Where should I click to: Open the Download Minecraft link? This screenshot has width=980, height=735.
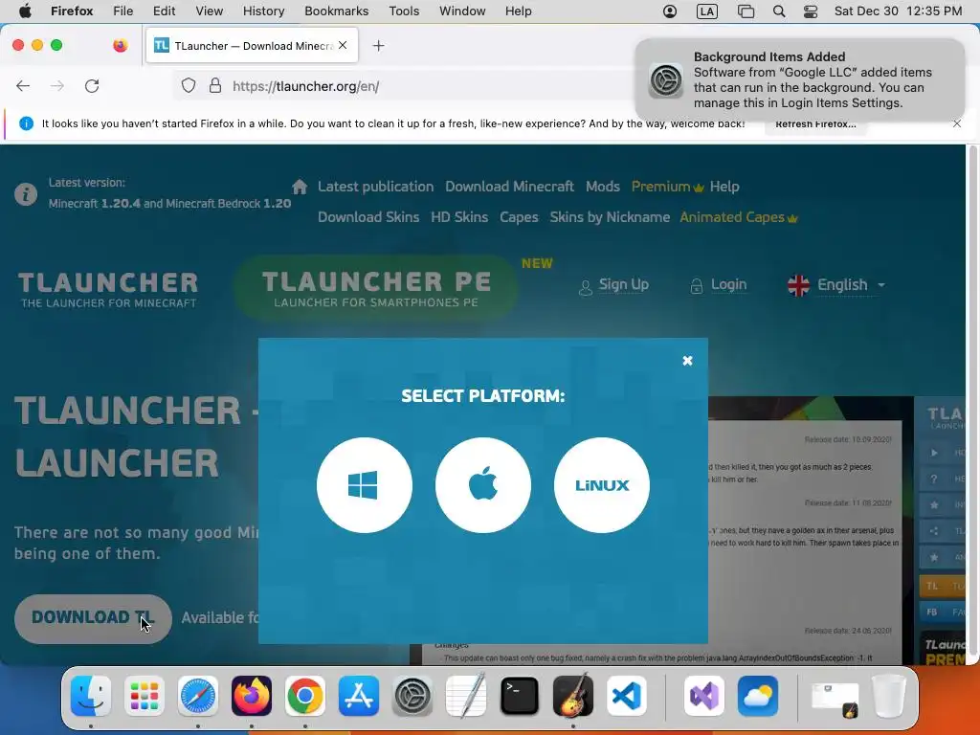[x=509, y=187]
